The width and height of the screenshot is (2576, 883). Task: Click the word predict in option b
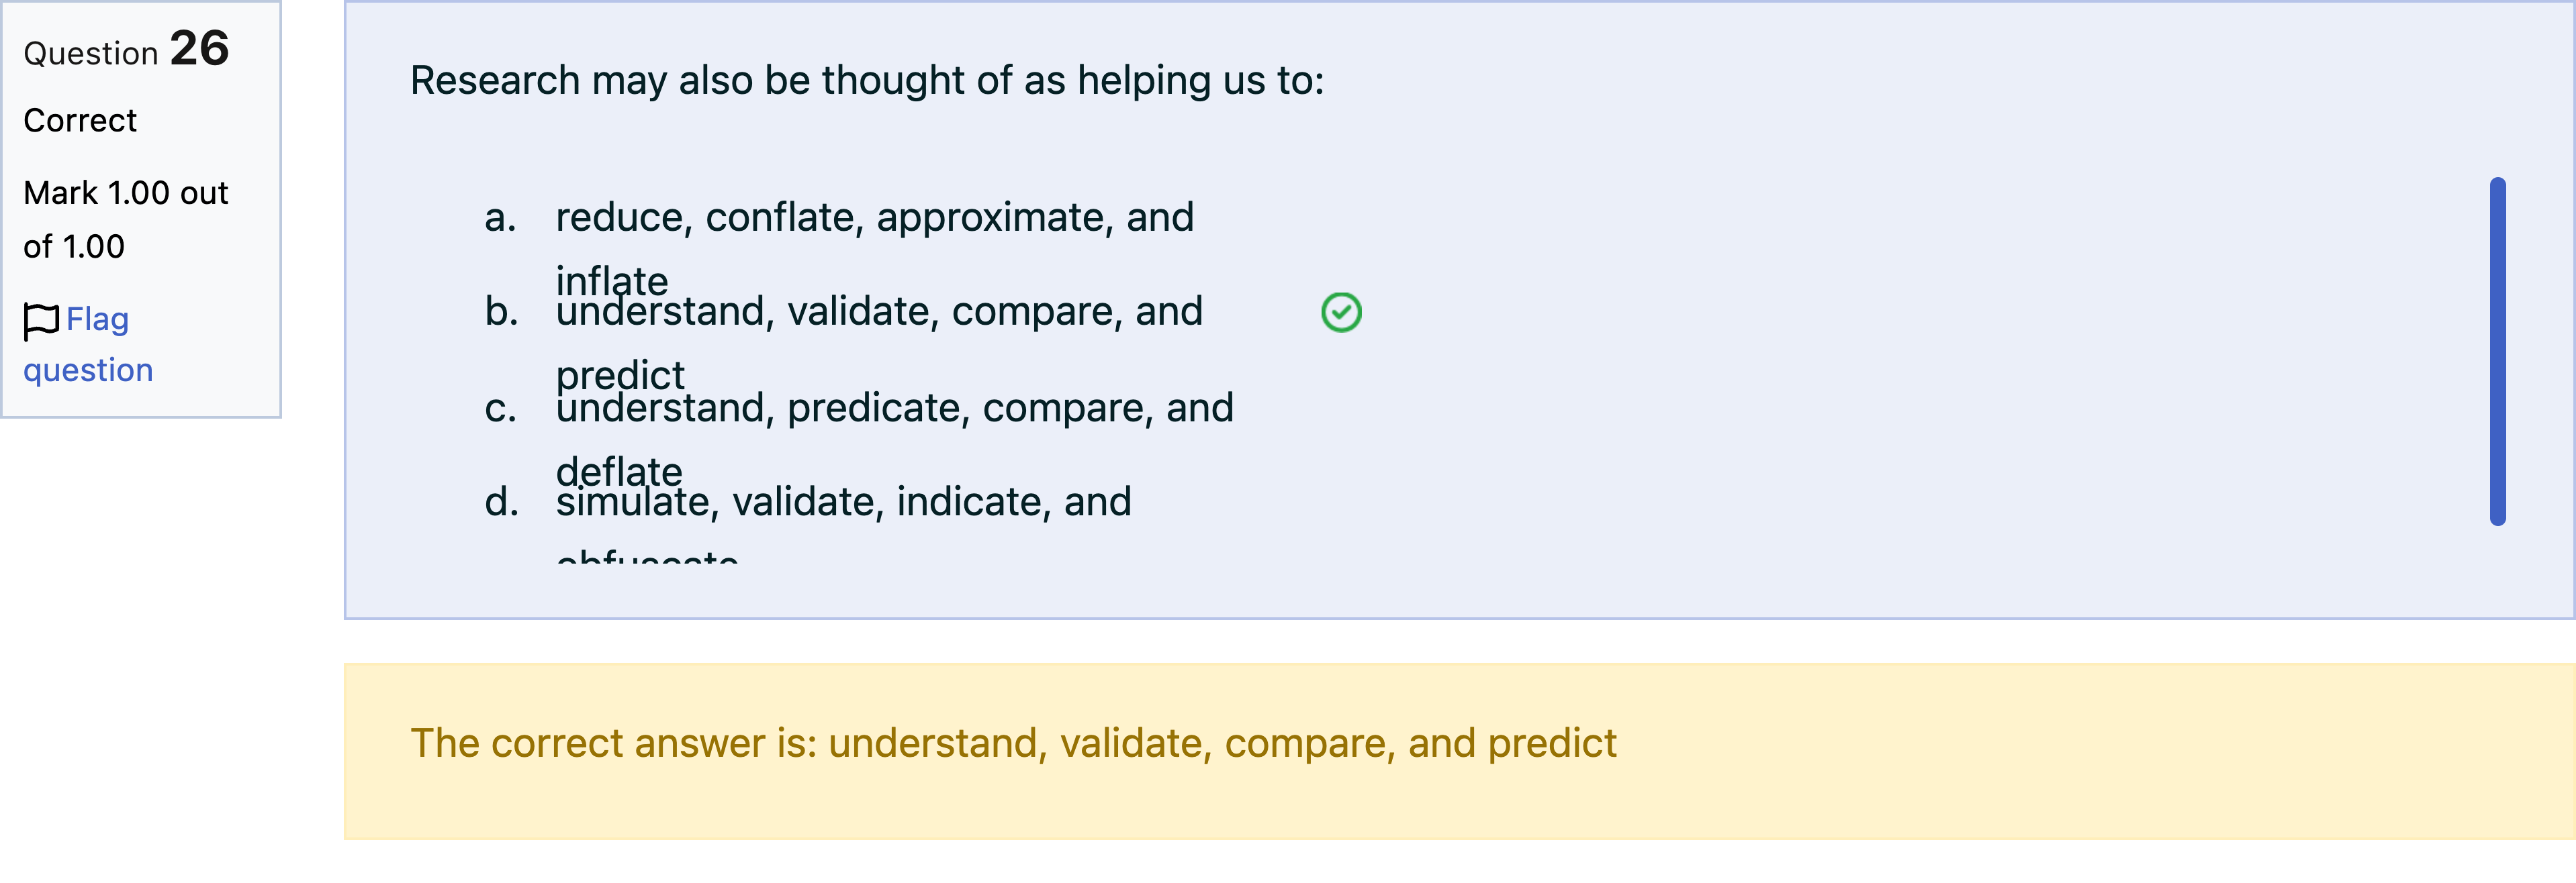click(620, 376)
